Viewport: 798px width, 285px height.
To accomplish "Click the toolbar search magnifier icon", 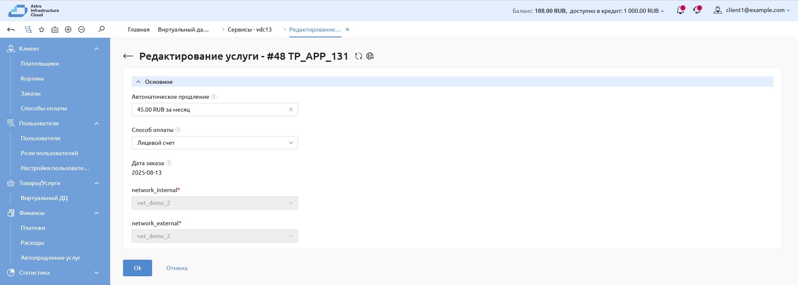I will pos(101,29).
